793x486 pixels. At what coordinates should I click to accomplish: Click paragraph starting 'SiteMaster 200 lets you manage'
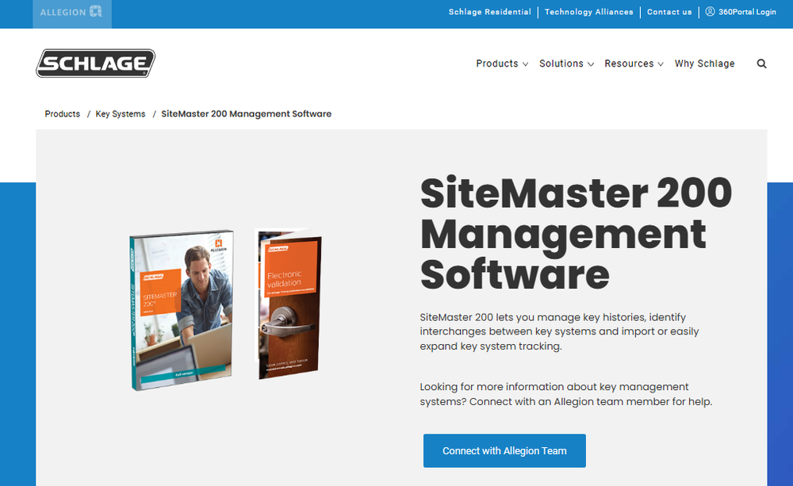click(559, 331)
